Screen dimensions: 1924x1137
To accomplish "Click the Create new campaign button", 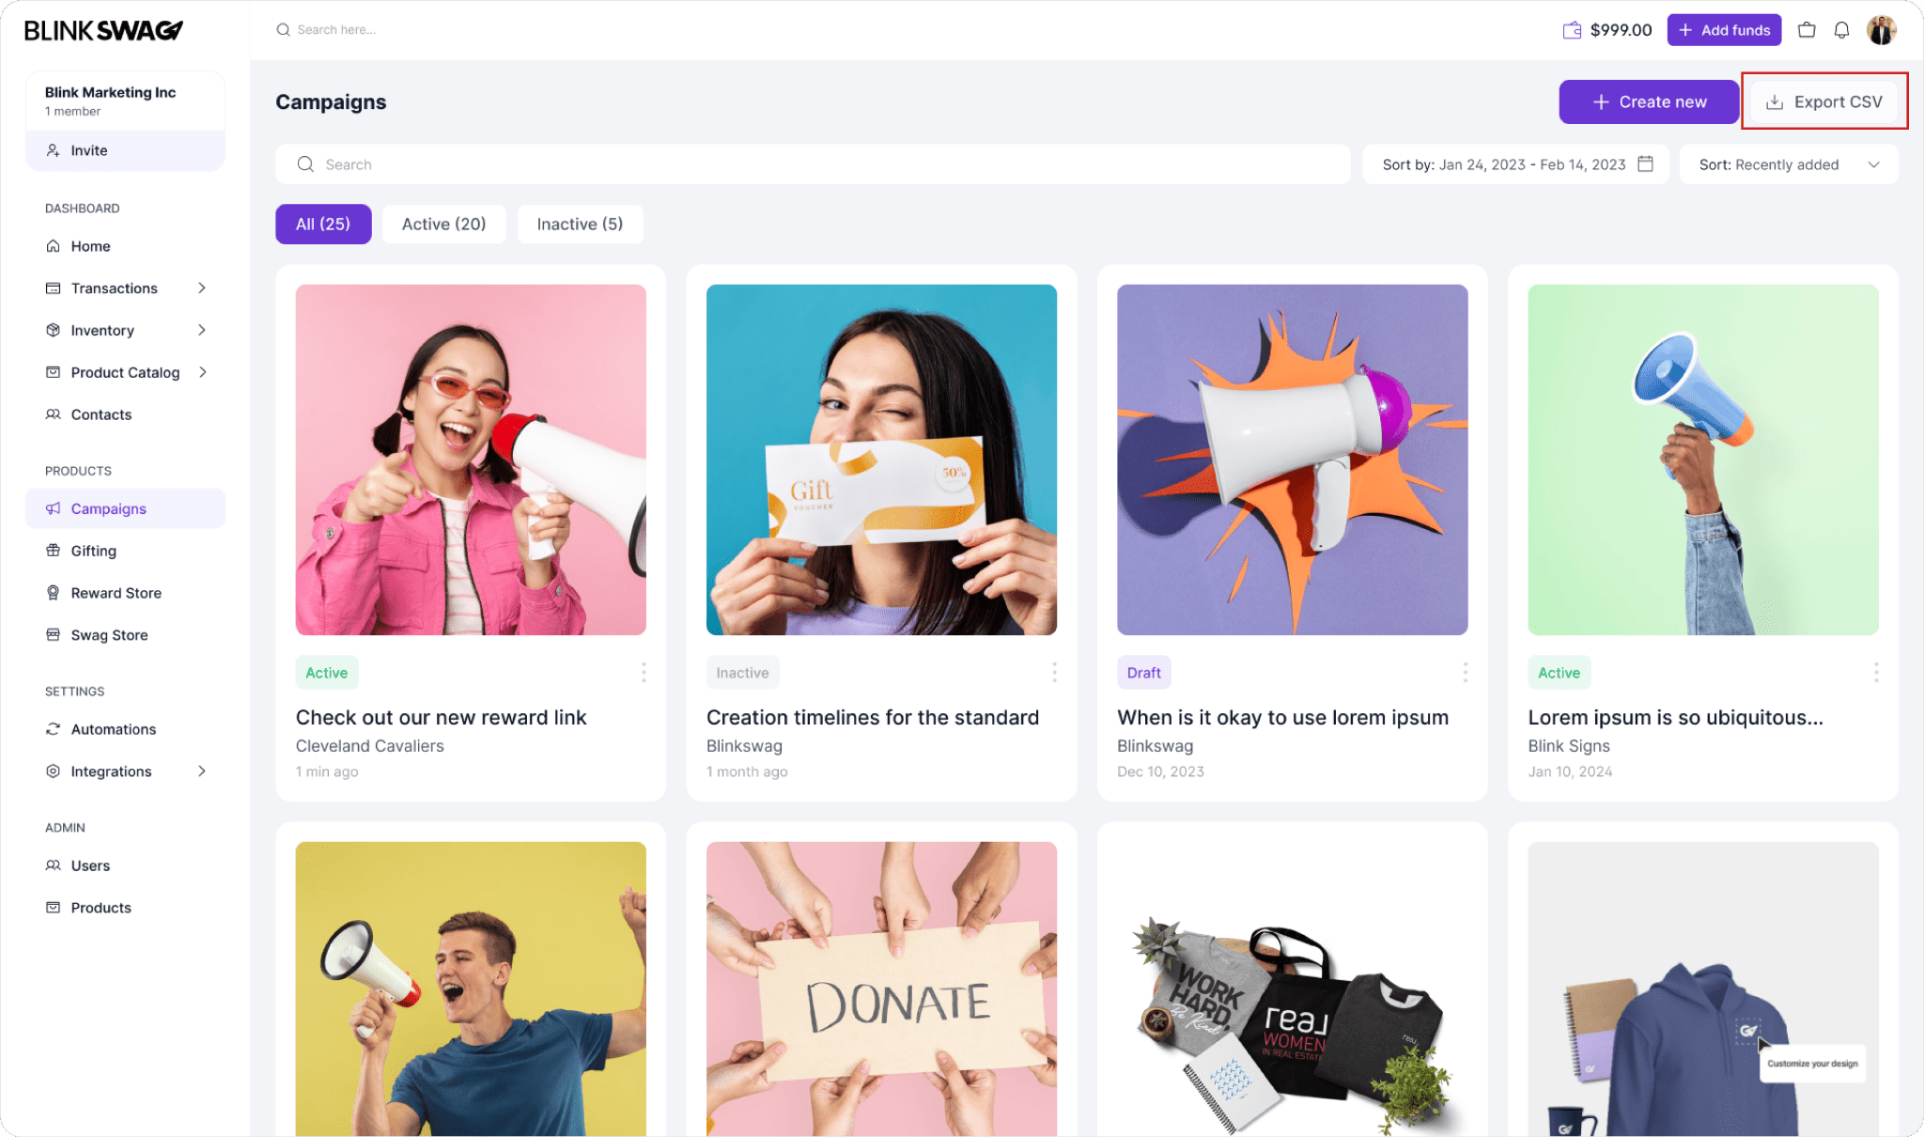I will 1650,101.
